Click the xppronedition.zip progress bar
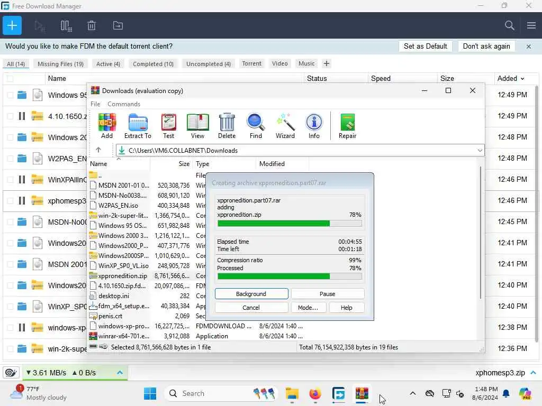Image resolution: width=542 pixels, height=406 pixels. pos(290,224)
